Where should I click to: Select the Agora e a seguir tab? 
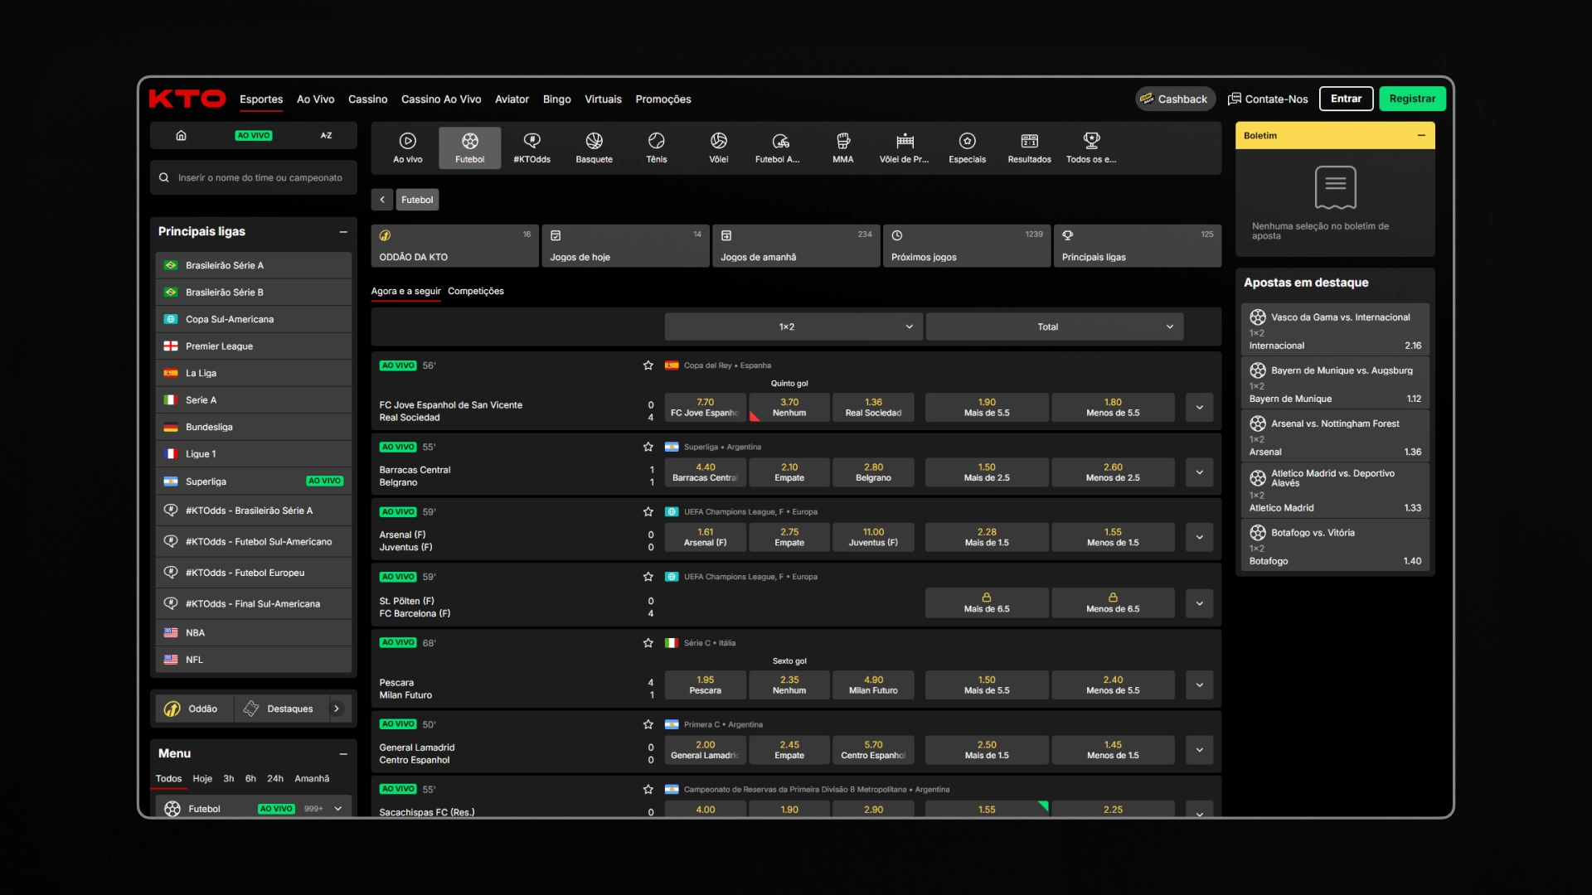[x=405, y=292]
